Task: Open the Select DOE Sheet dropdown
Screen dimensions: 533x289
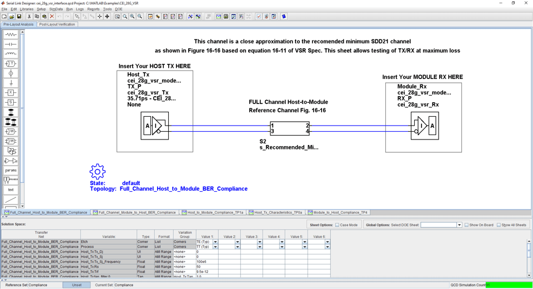Action: [459, 225]
